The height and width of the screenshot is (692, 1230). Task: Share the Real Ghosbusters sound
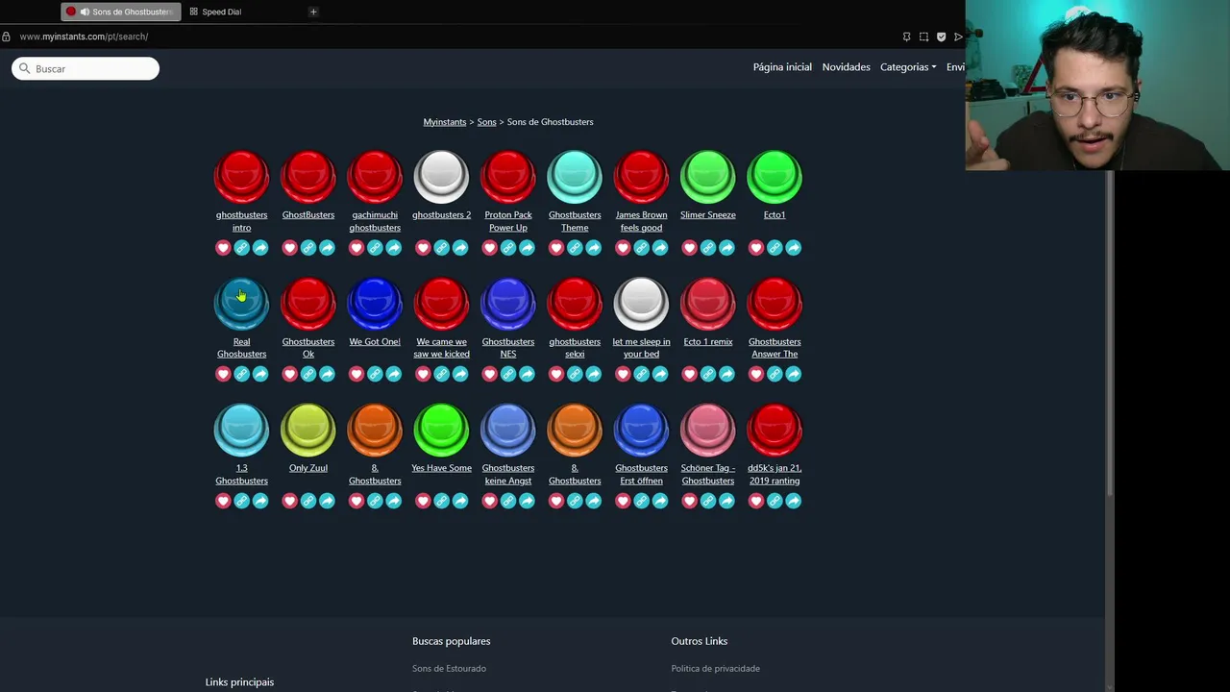(260, 374)
